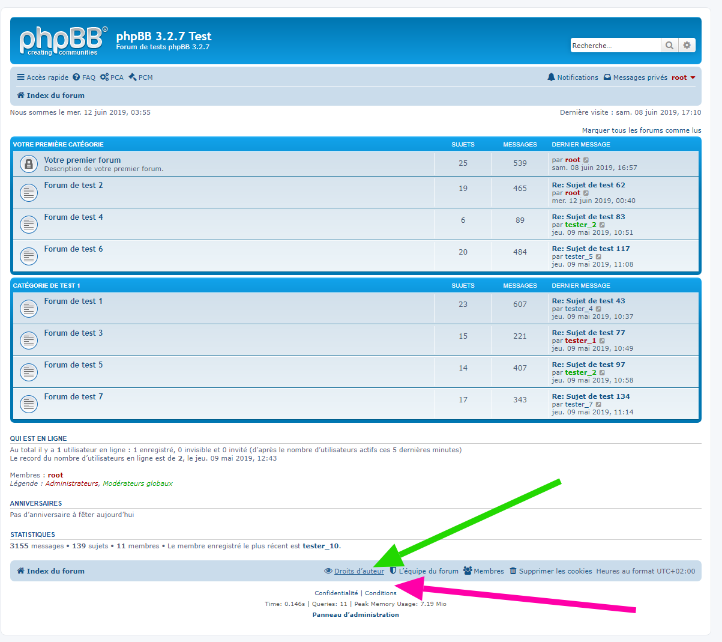Viewport: 722px width, 642px height.
Task: Expand the root user dropdown menu
Action: 683,77
